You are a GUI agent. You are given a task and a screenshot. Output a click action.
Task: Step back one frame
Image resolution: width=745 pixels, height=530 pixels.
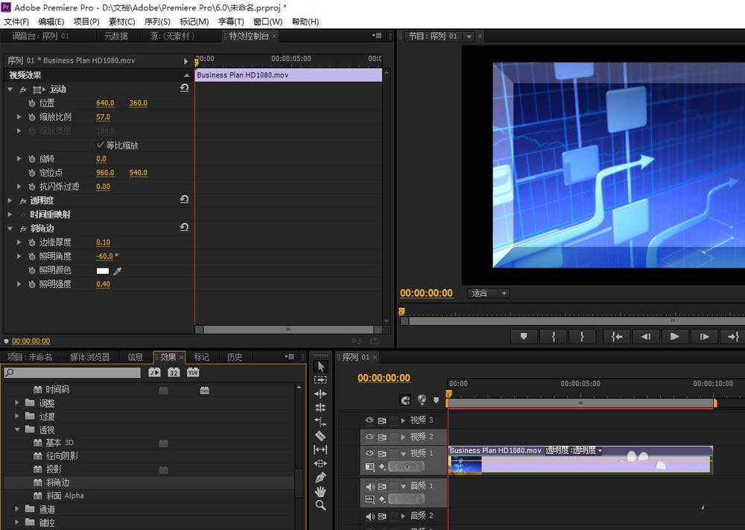pyautogui.click(x=645, y=336)
